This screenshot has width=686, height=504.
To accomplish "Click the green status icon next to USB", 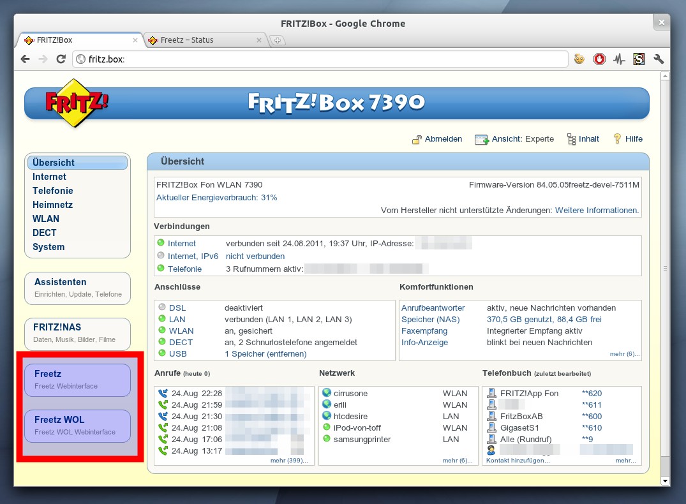I will click(161, 353).
